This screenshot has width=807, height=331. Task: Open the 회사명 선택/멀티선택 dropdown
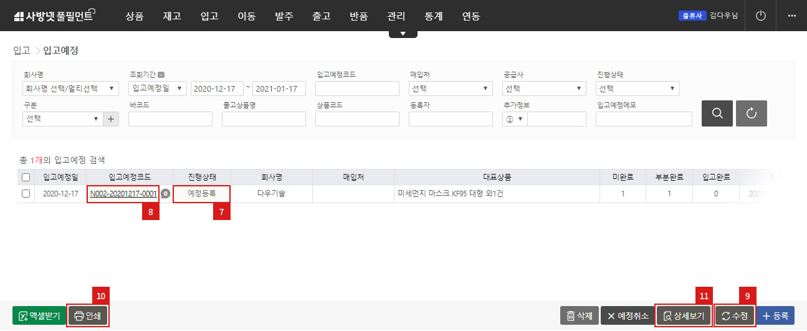70,89
